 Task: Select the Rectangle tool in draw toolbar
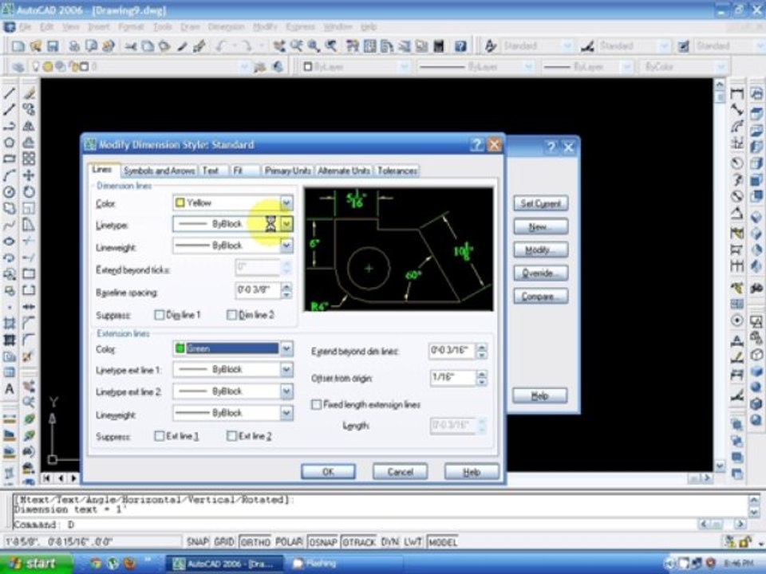tap(10, 159)
